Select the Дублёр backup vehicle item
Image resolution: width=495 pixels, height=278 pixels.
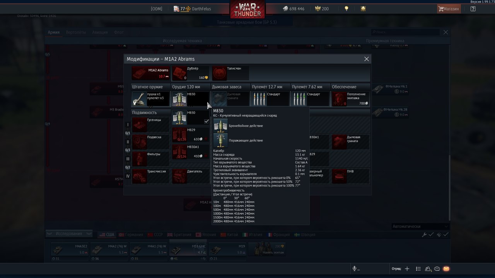click(x=190, y=73)
